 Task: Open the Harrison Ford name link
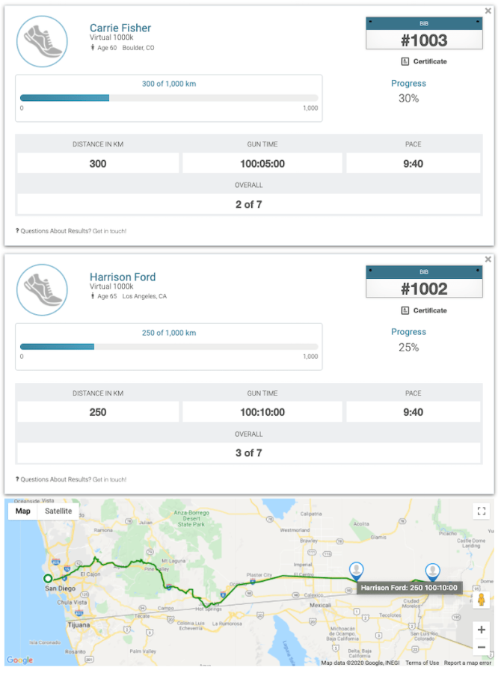(x=123, y=277)
